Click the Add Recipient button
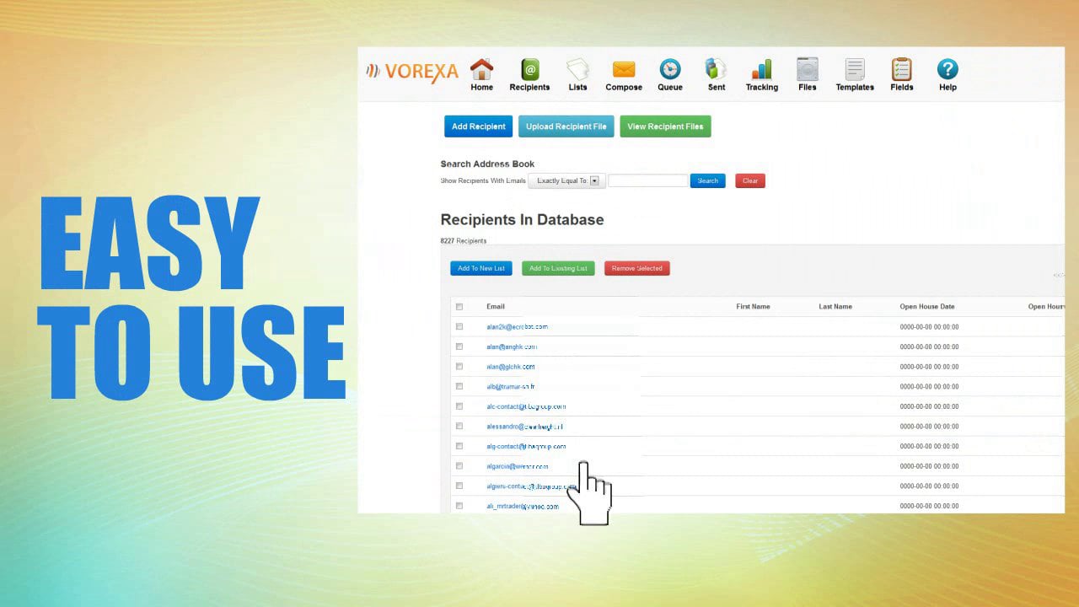Screen dimensions: 1079x607 pyautogui.click(x=478, y=126)
